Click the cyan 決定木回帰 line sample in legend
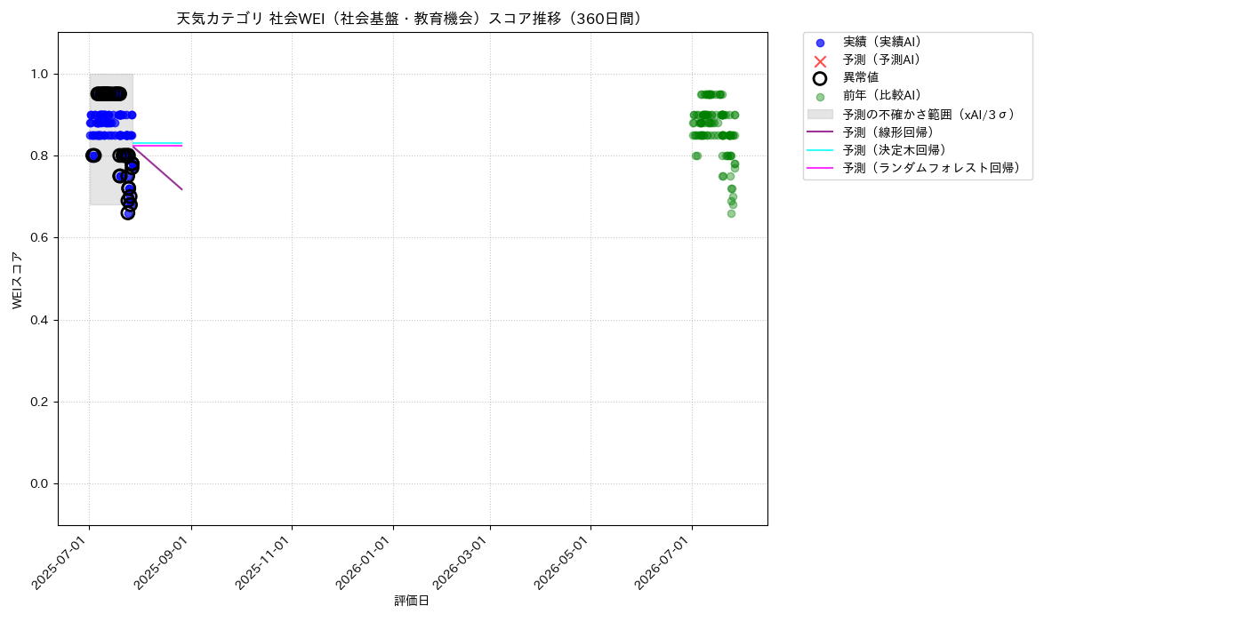This screenshot has width=1245, height=622. (x=820, y=150)
